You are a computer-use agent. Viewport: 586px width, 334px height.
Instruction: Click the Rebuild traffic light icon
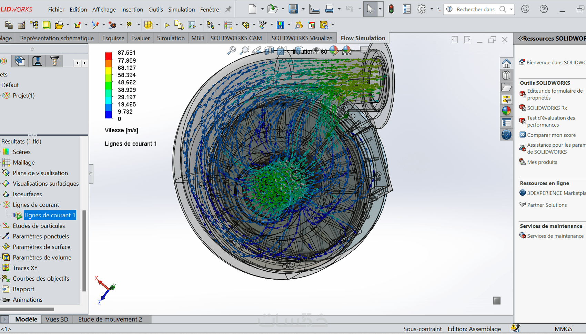click(x=391, y=9)
